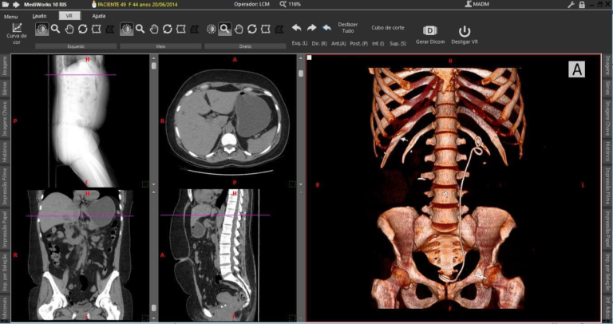Select the dark crop region tool in Meio group
Viewport: 613px width, 324px height.
pyautogui.click(x=194, y=30)
